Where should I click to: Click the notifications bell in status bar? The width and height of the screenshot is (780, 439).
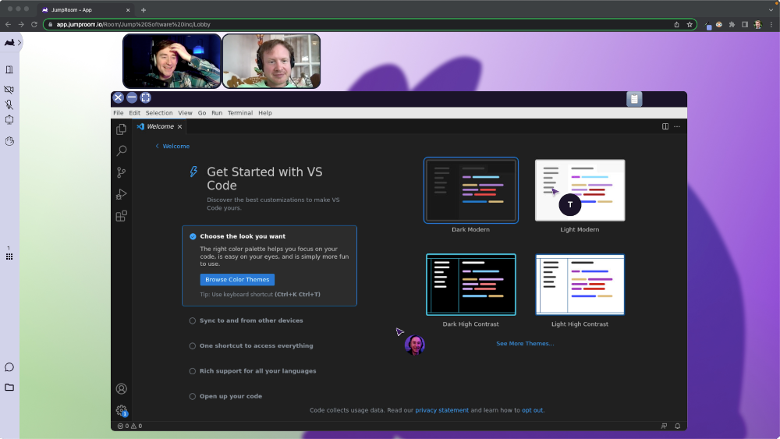678,426
